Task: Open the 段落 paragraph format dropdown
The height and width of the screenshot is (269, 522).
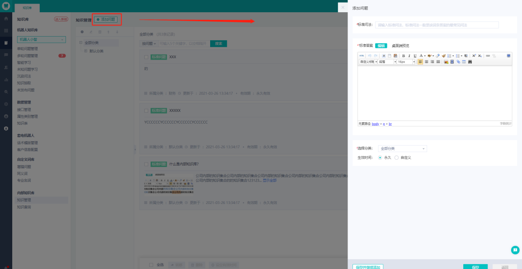Action: pyautogui.click(x=387, y=62)
